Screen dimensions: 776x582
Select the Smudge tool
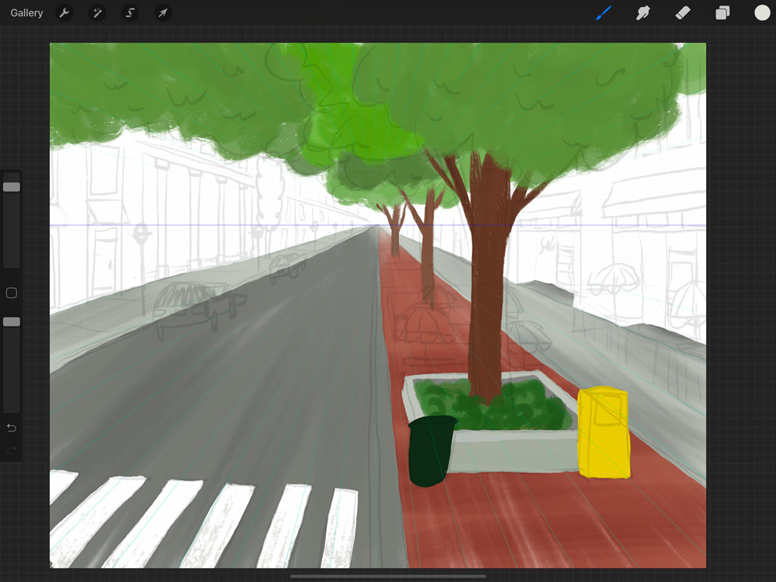pyautogui.click(x=643, y=13)
